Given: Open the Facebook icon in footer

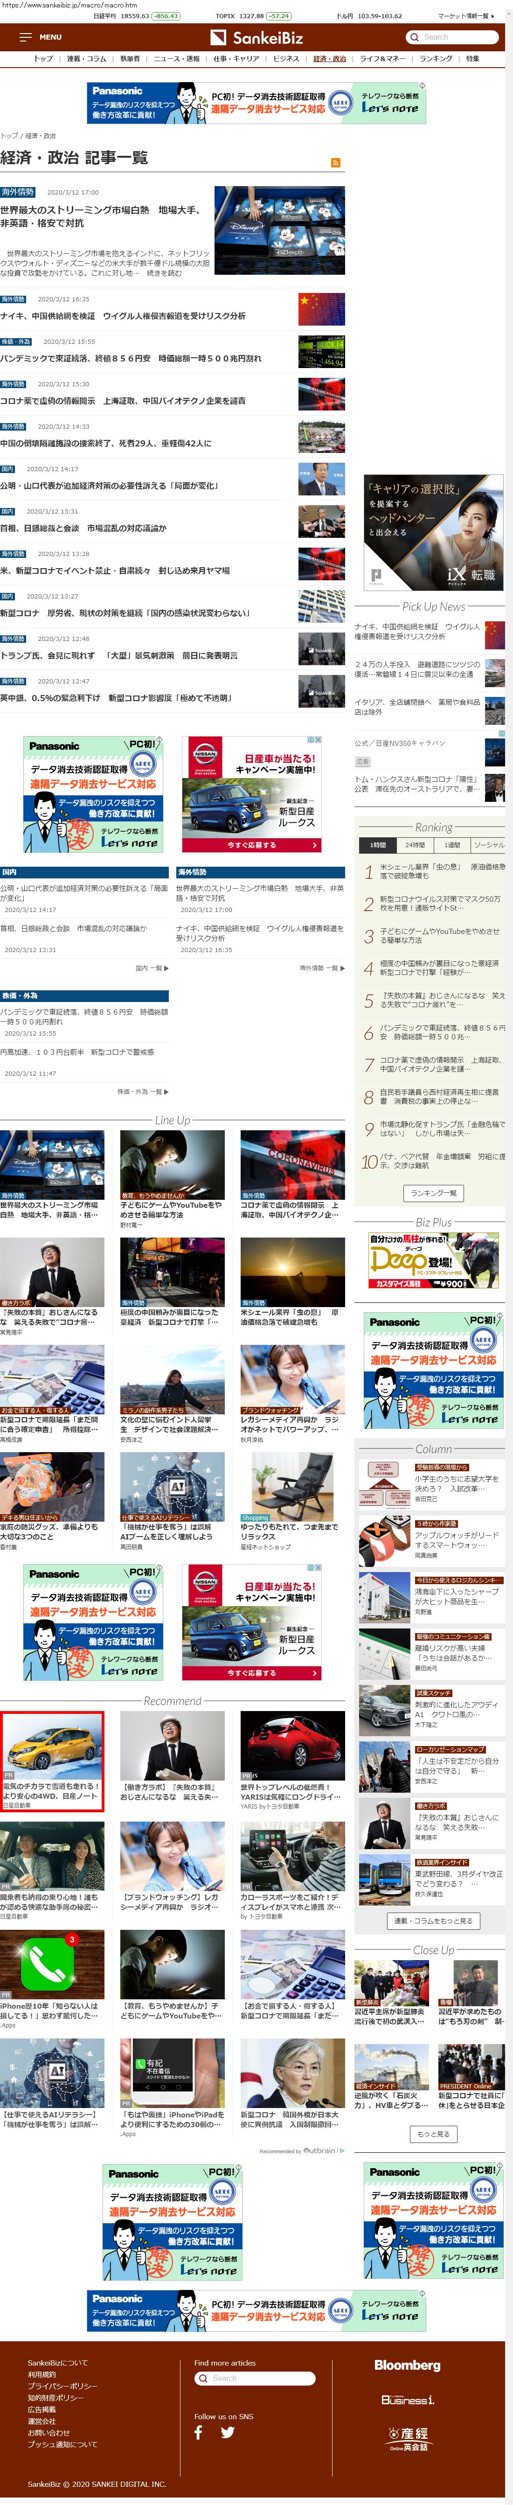Looking at the screenshot, I should [199, 2433].
